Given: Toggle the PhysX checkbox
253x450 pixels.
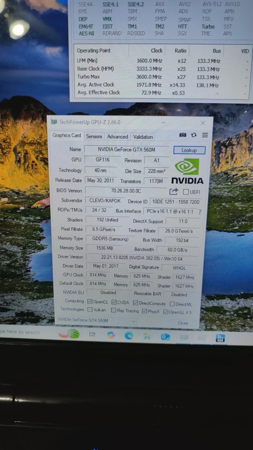Looking at the screenshot, I should point(144,311).
